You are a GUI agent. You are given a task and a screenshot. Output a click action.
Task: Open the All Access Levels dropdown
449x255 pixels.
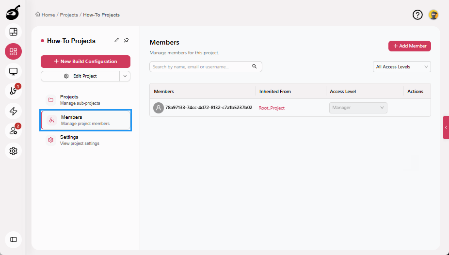402,67
